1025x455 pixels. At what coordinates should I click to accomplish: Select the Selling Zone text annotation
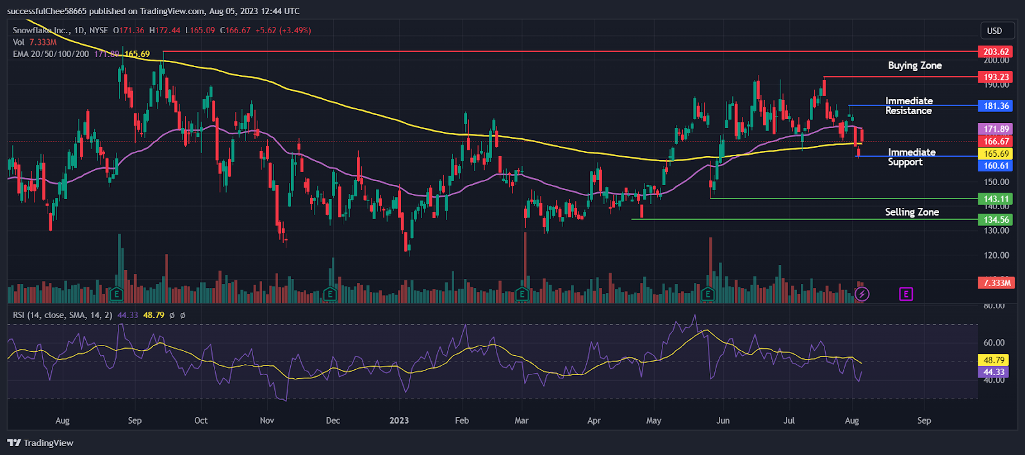tap(912, 212)
